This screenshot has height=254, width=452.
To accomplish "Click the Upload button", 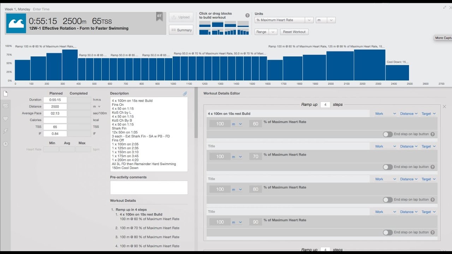I will (x=181, y=17).
